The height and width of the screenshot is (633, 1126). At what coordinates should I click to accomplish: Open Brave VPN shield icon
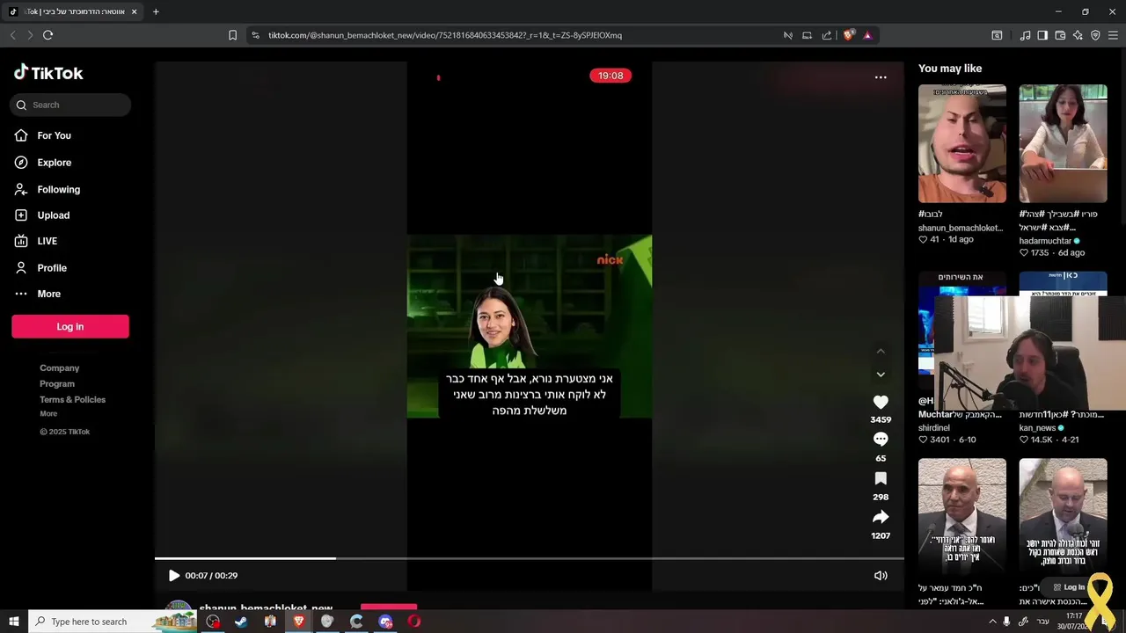[1095, 35]
